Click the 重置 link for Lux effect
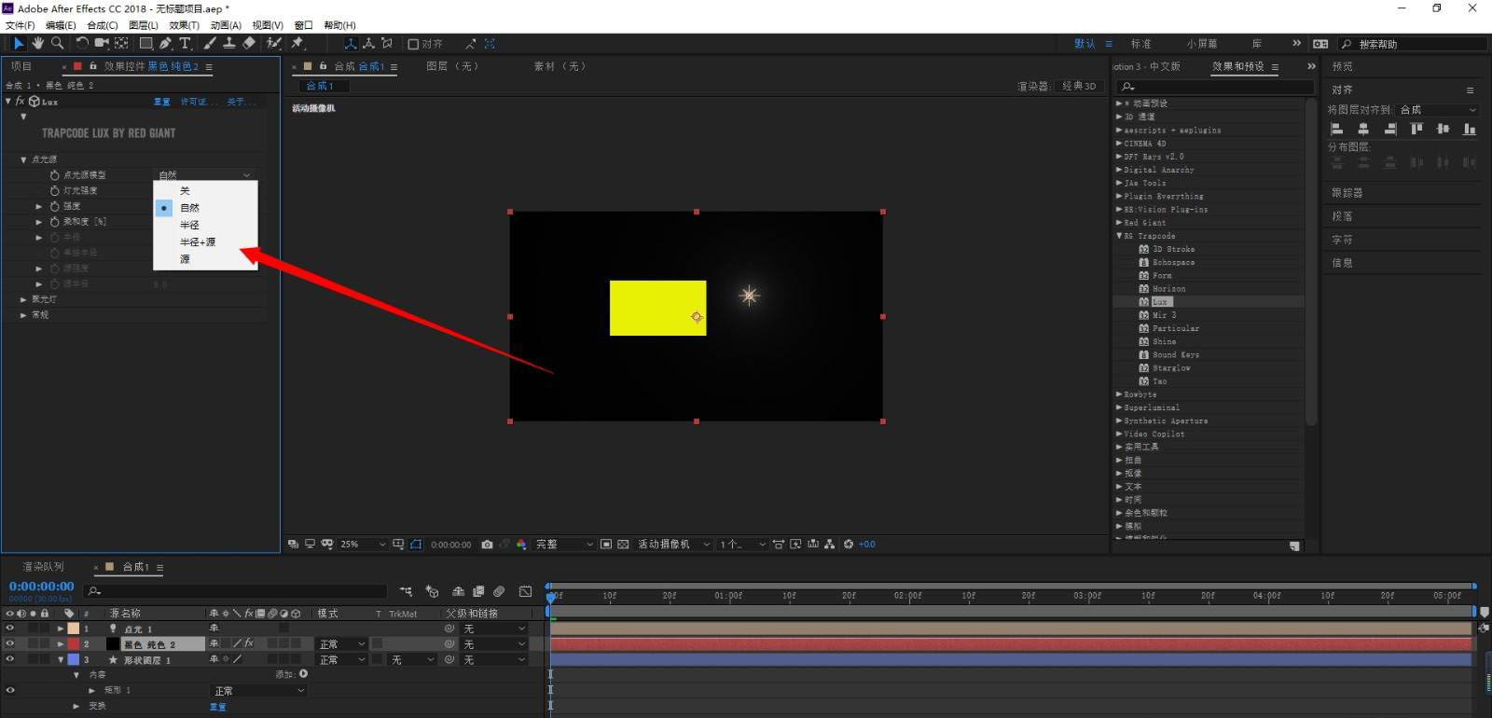 pyautogui.click(x=162, y=102)
